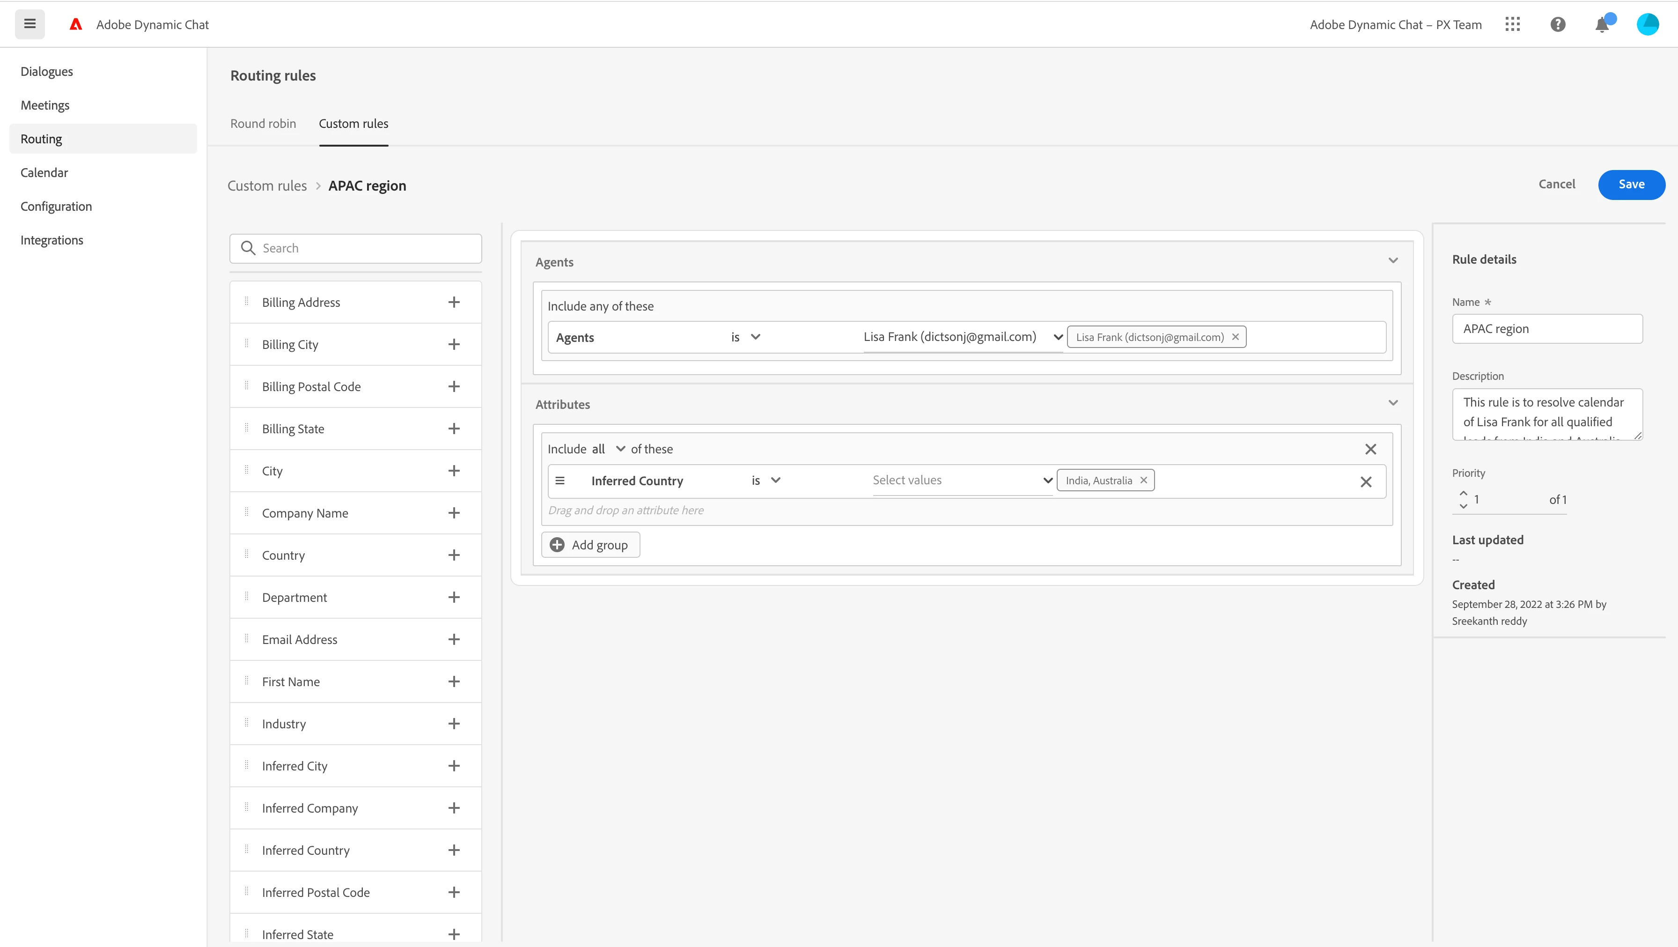Open the app switcher grid icon
The image size is (1678, 947).
(x=1512, y=24)
